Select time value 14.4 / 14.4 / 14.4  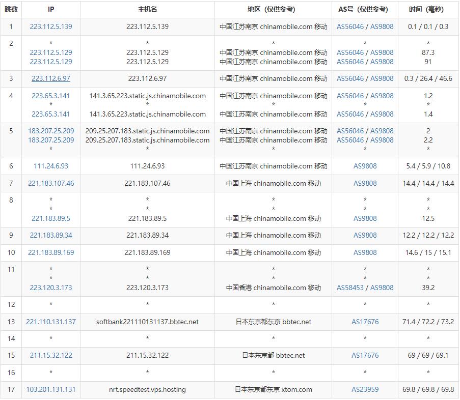pos(428,183)
